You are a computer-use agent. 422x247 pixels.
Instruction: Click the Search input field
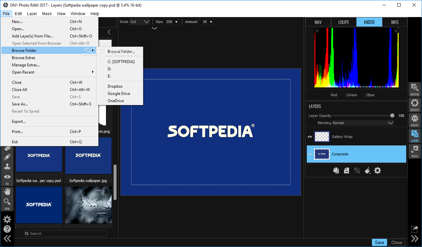click(x=66, y=234)
